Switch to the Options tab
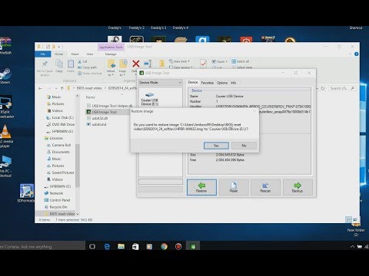This screenshot has width=369, height=276. pyautogui.click(x=222, y=83)
